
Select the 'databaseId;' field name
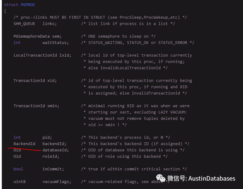click(55, 150)
